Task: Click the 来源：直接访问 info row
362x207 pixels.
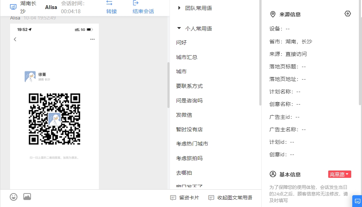Action: [x=288, y=54]
